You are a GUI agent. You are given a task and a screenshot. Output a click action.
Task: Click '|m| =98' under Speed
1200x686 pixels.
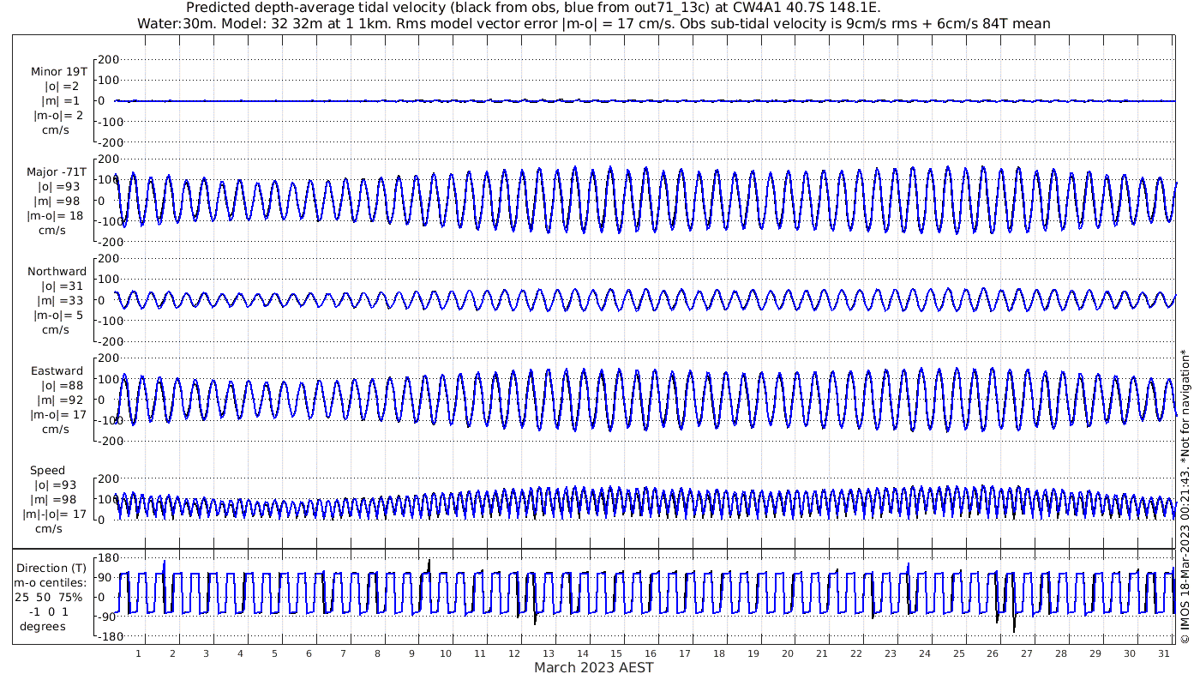pos(55,500)
